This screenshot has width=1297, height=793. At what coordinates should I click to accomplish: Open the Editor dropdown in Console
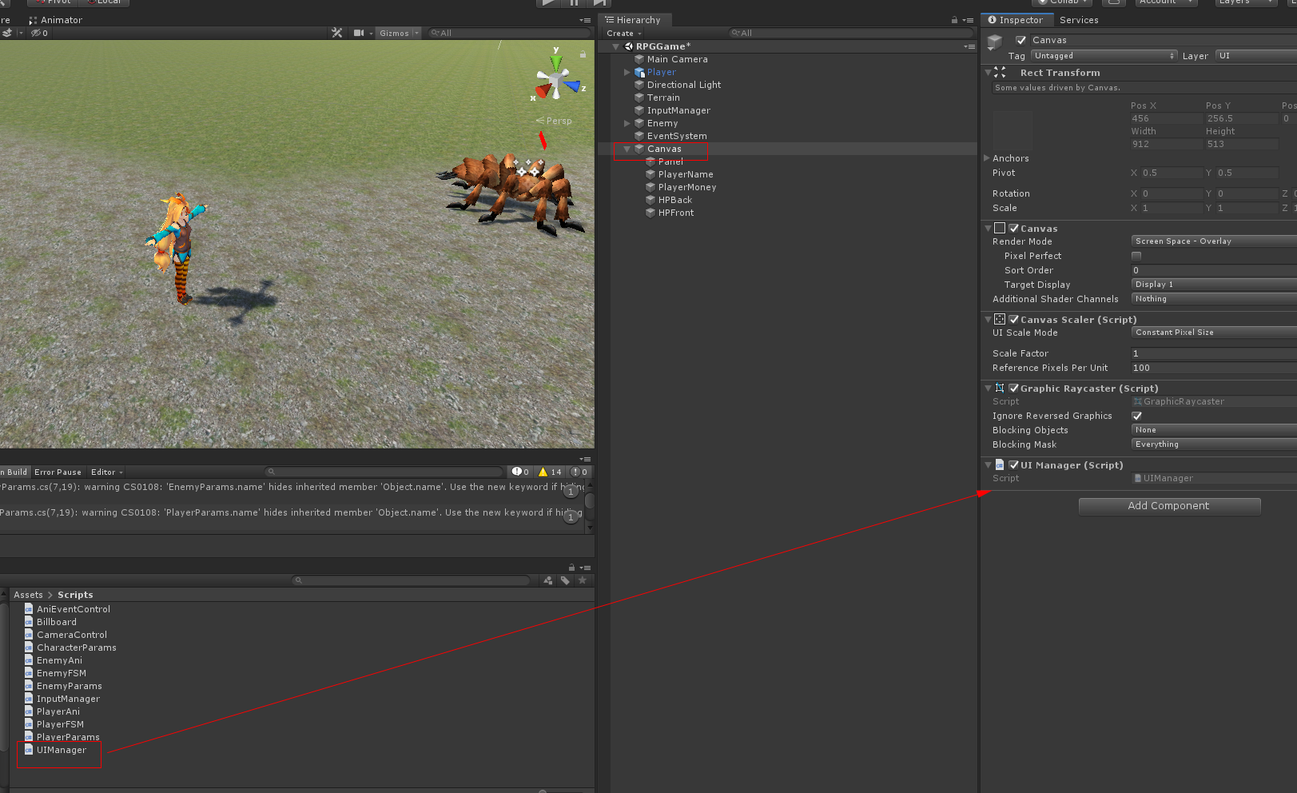(x=106, y=472)
